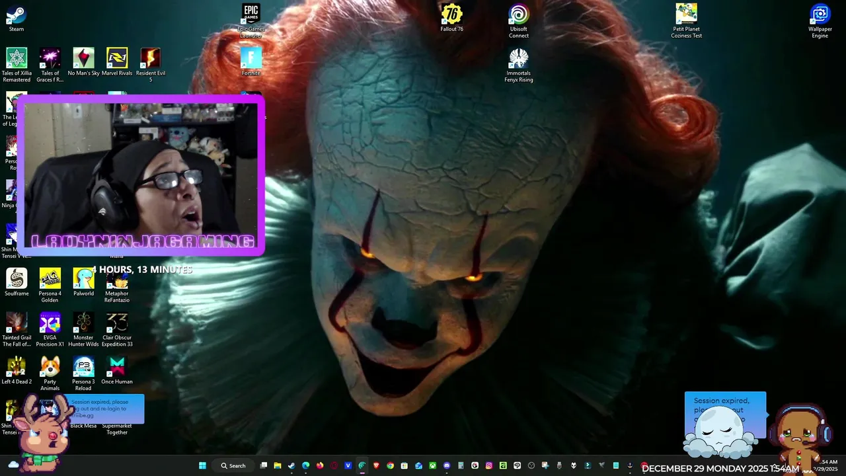Image resolution: width=846 pixels, height=476 pixels.
Task: Launch Ubisoft Connect shortcut
Action: 519,20
